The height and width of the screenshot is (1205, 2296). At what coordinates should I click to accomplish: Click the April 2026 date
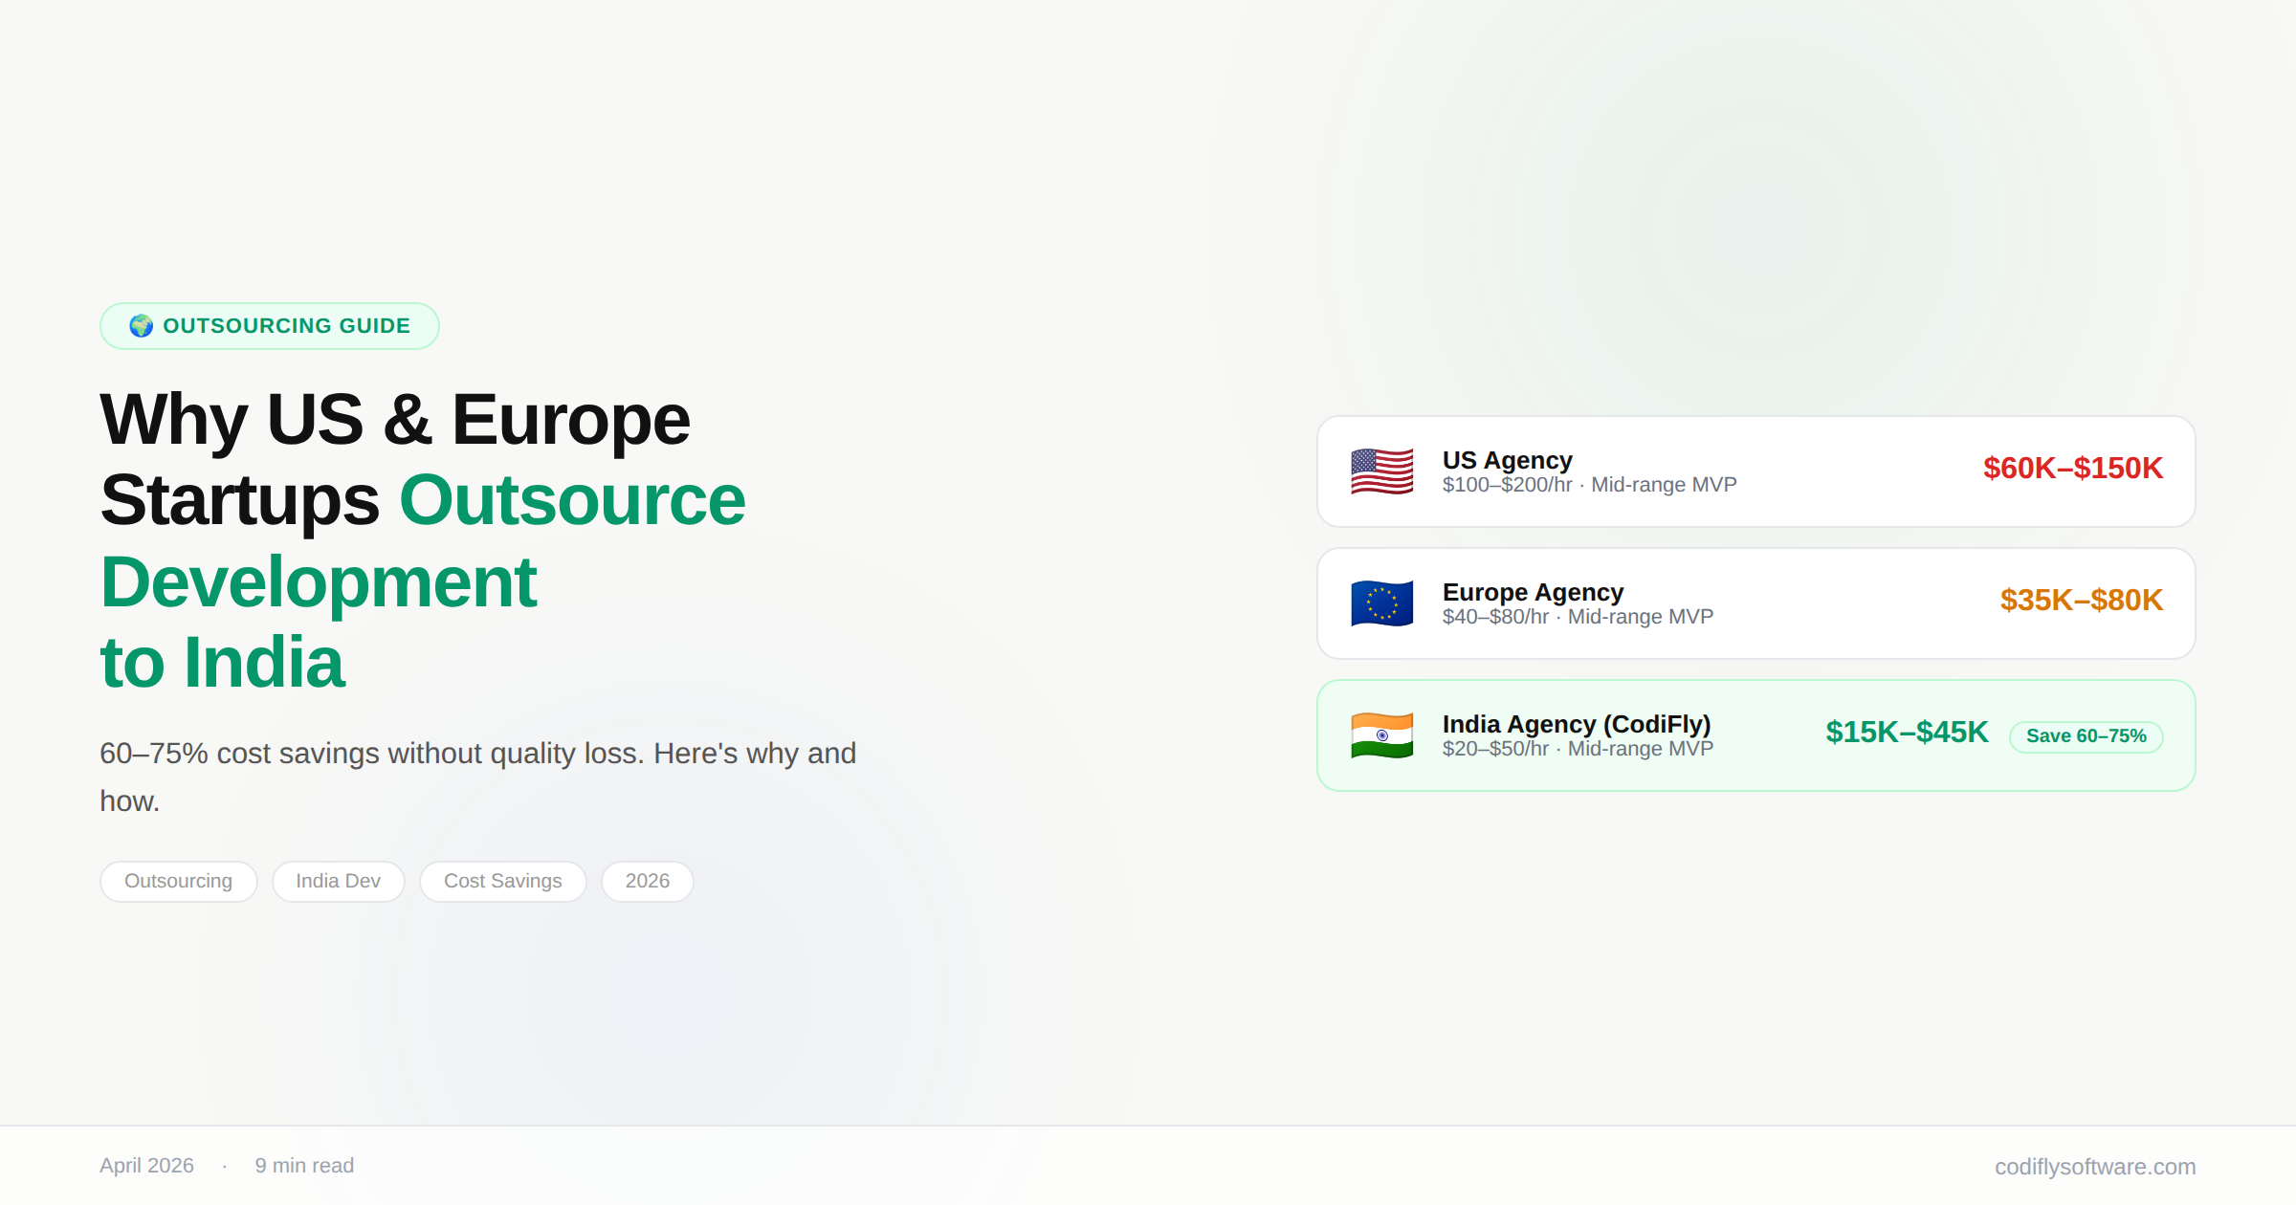click(146, 1166)
